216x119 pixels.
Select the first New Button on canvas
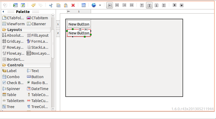(x=79, y=24)
